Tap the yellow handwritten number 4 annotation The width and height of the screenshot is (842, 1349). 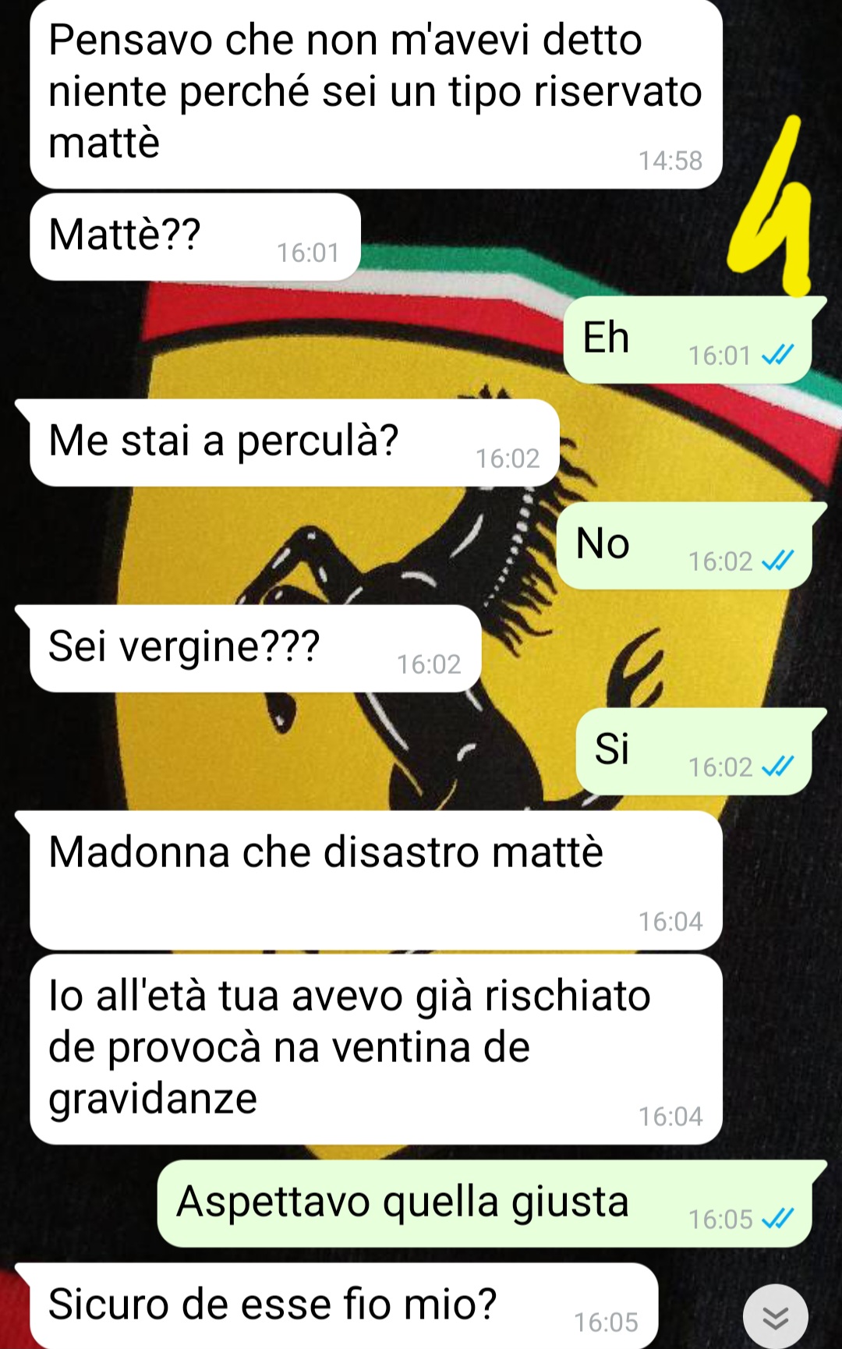pyautogui.click(x=770, y=207)
